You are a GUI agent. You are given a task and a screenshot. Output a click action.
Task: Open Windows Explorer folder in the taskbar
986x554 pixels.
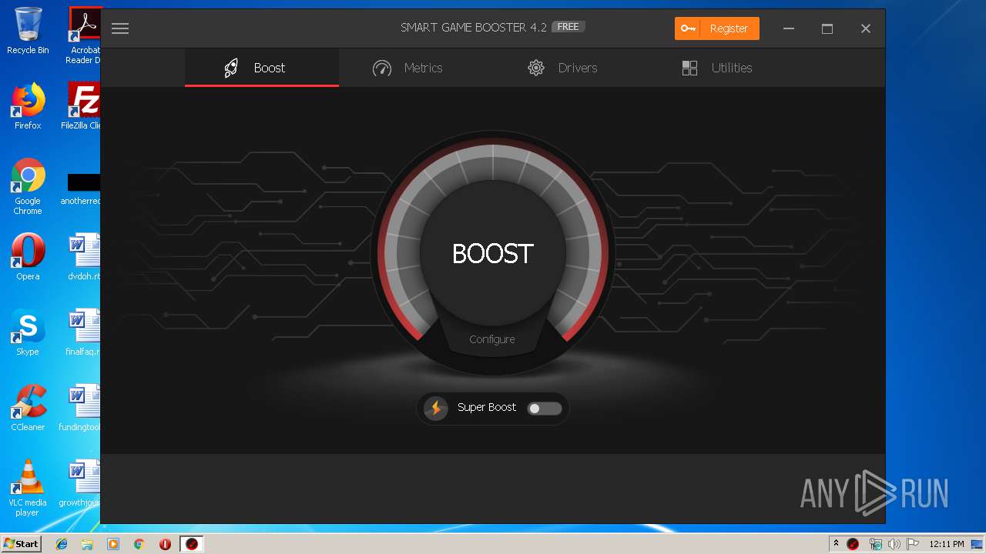87,544
